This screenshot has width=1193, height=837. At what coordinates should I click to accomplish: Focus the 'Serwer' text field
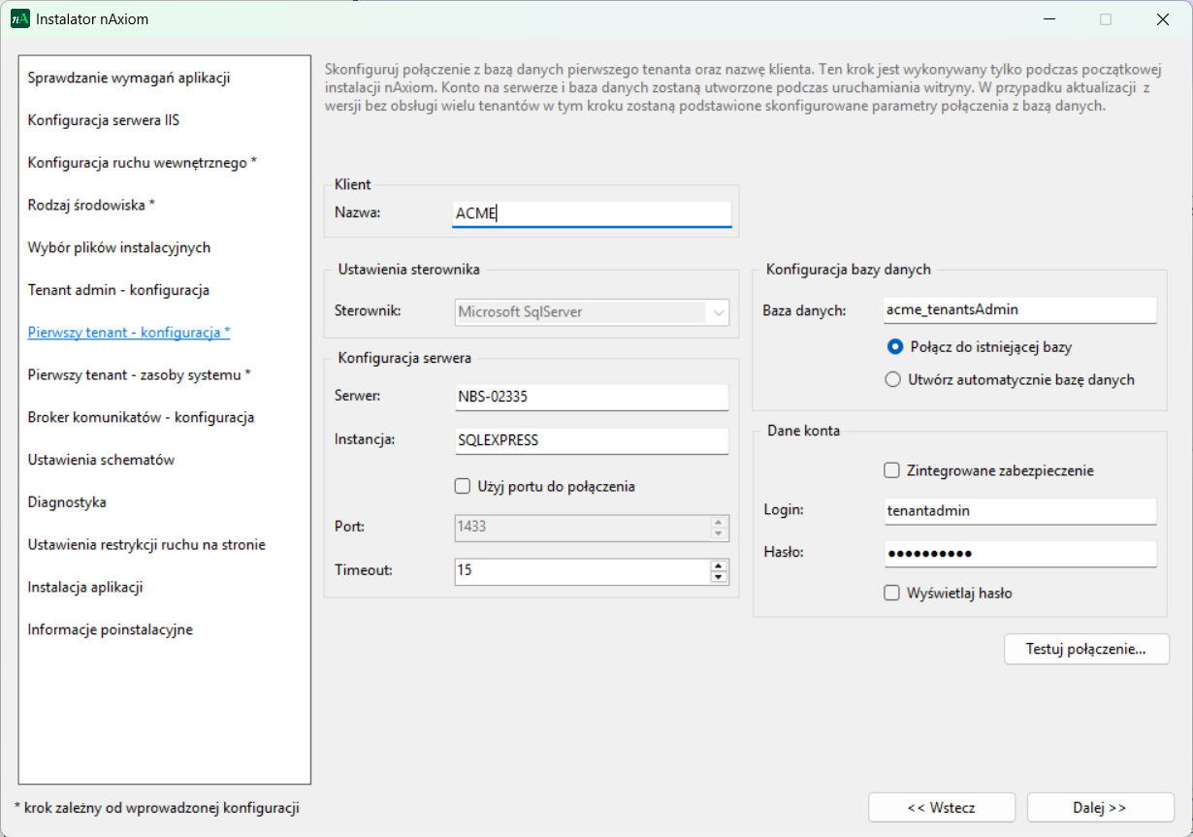(592, 398)
